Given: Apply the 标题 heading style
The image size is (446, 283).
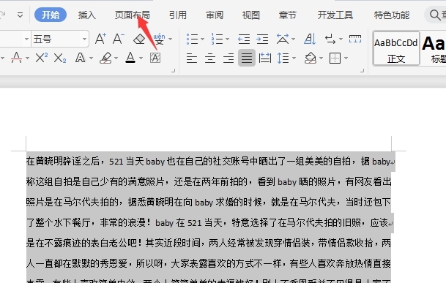Looking at the screenshot, I should click(x=434, y=48).
